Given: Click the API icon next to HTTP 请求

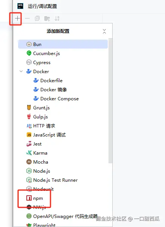Looking at the screenshot, I should pyautogui.click(x=29, y=126).
